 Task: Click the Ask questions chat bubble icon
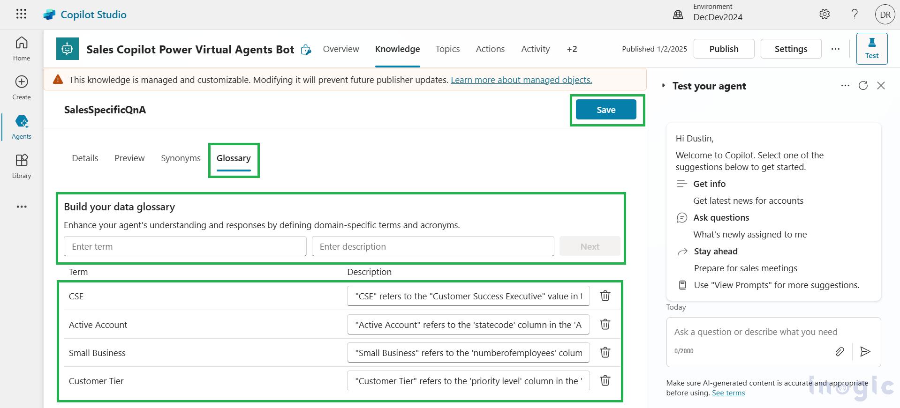click(682, 217)
